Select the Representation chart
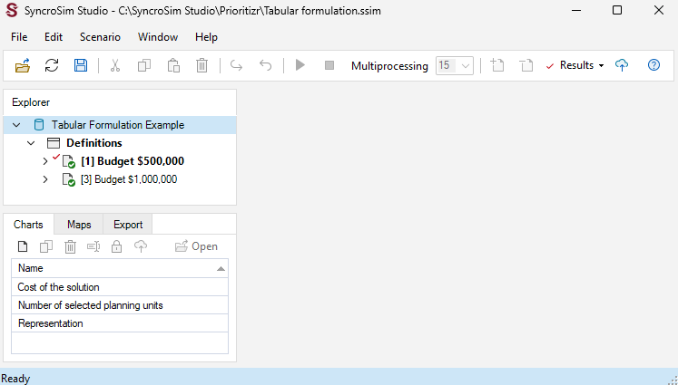 (120, 323)
